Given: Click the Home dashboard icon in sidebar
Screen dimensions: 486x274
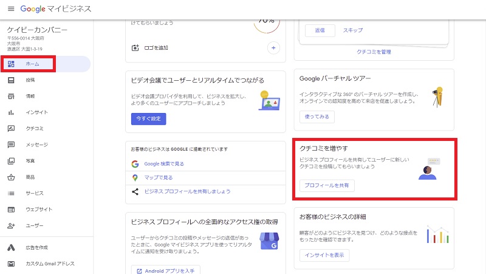Looking at the screenshot, I should (x=11, y=64).
